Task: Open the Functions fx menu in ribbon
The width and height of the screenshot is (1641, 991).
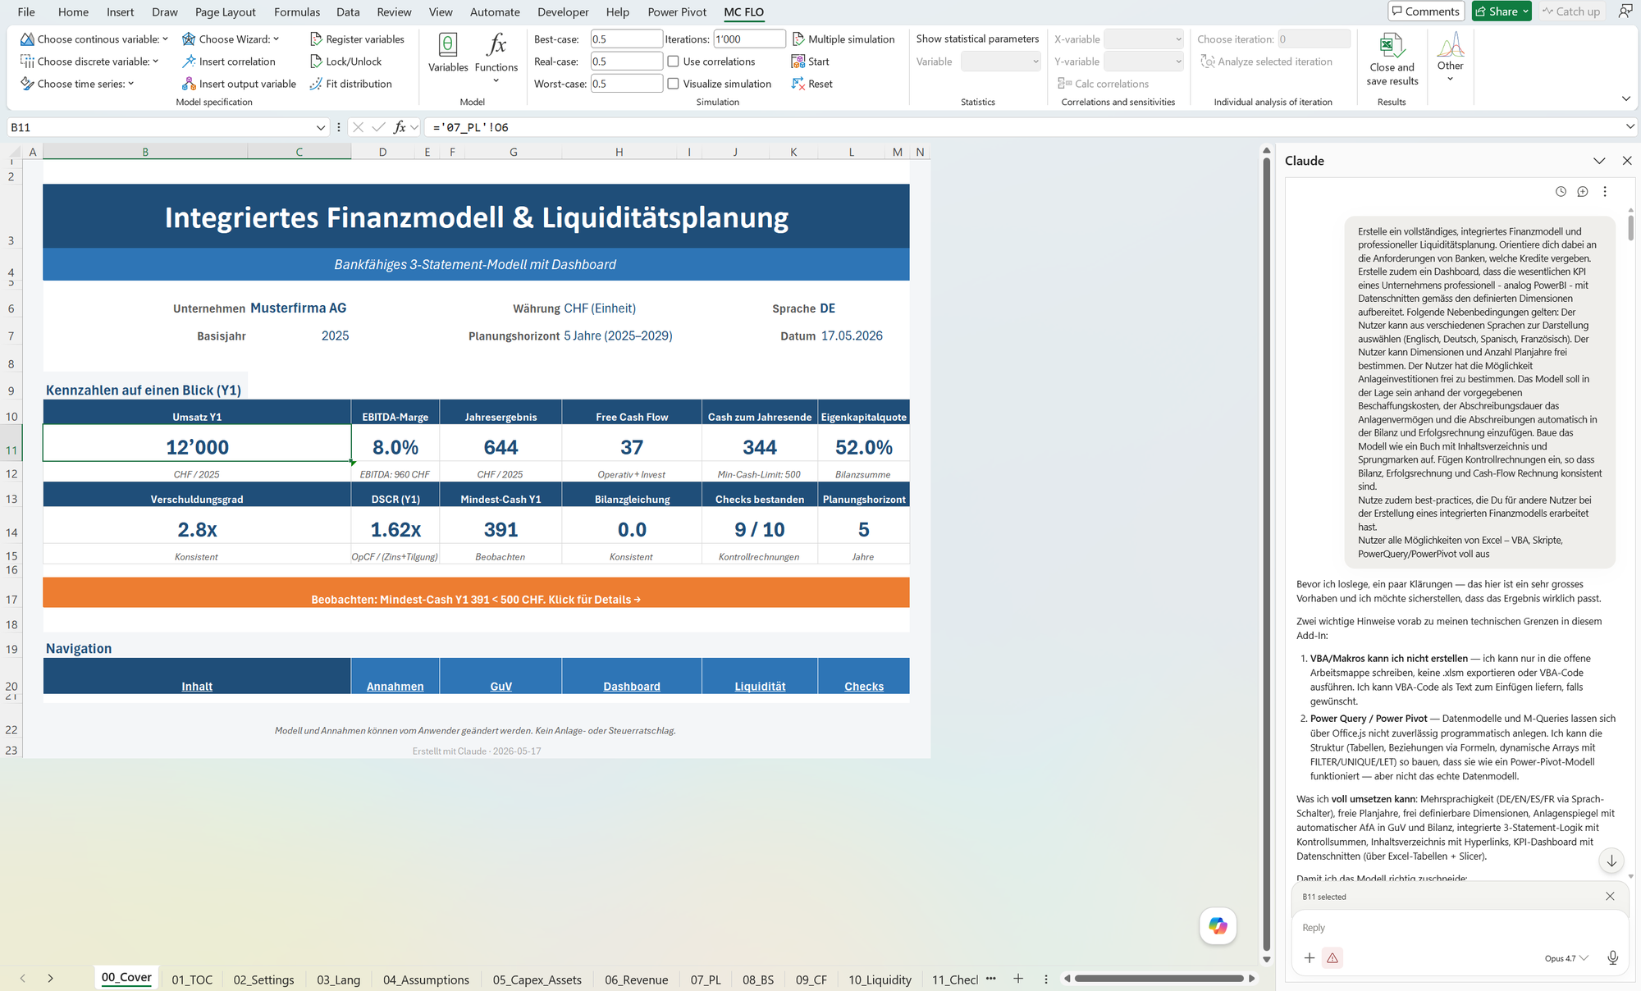Action: (x=496, y=57)
